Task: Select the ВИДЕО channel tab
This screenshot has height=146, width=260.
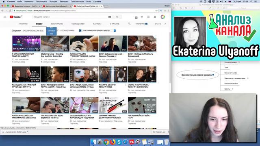Action: pyautogui.click(x=39, y=24)
